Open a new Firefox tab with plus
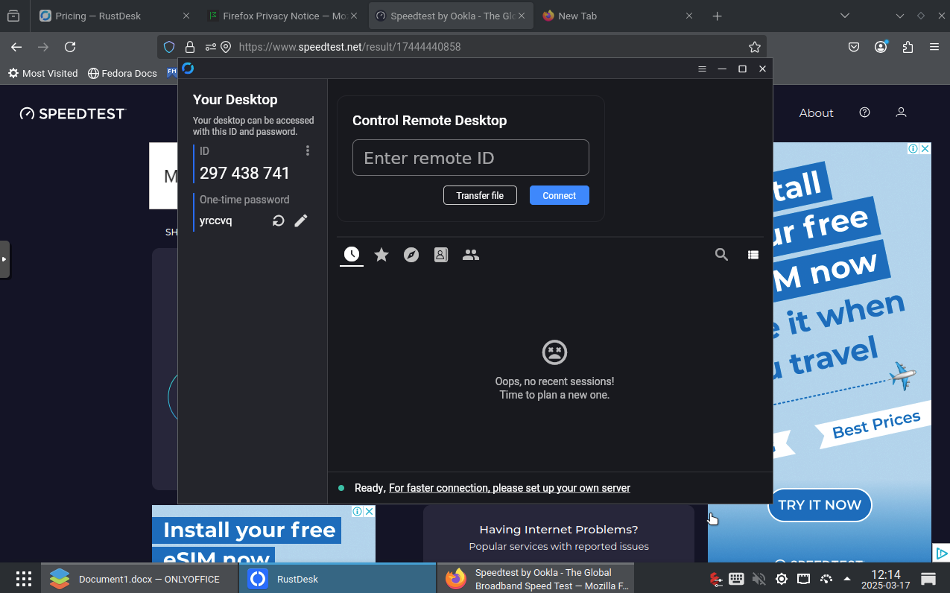Viewport: 950px width, 593px height. click(x=717, y=16)
